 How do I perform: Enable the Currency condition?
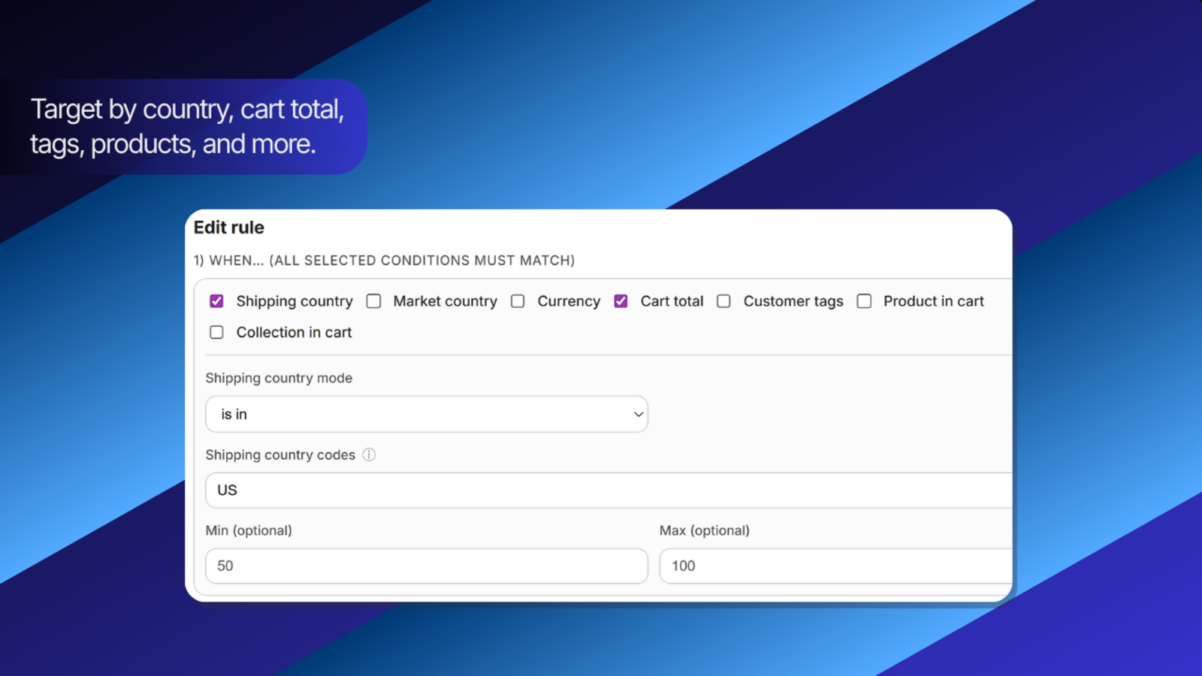click(x=518, y=300)
